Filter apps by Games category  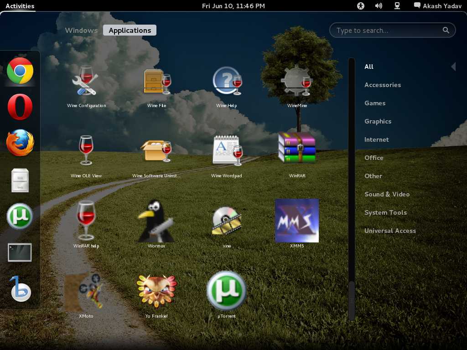tap(375, 103)
